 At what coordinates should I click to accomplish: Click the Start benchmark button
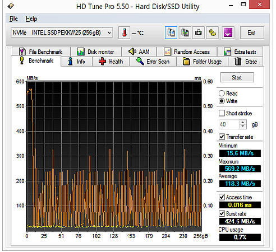click(237, 77)
